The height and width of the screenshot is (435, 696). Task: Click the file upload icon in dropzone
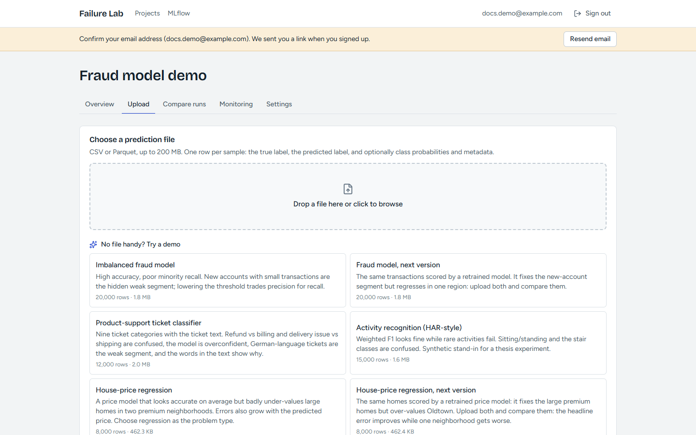tap(348, 188)
